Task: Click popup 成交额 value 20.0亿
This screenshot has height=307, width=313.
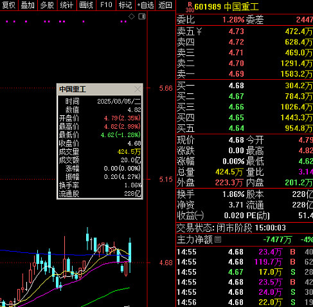Action: pos(130,160)
